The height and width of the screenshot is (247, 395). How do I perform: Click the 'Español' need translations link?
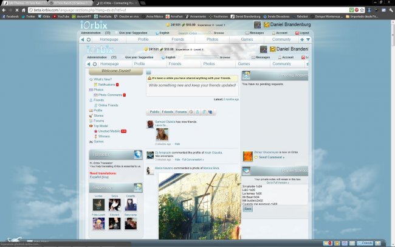click(99, 177)
